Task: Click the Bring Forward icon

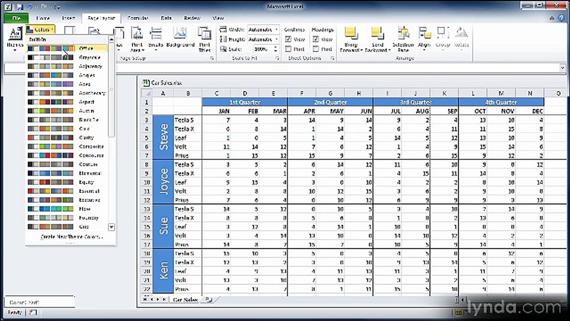Action: coord(351,34)
